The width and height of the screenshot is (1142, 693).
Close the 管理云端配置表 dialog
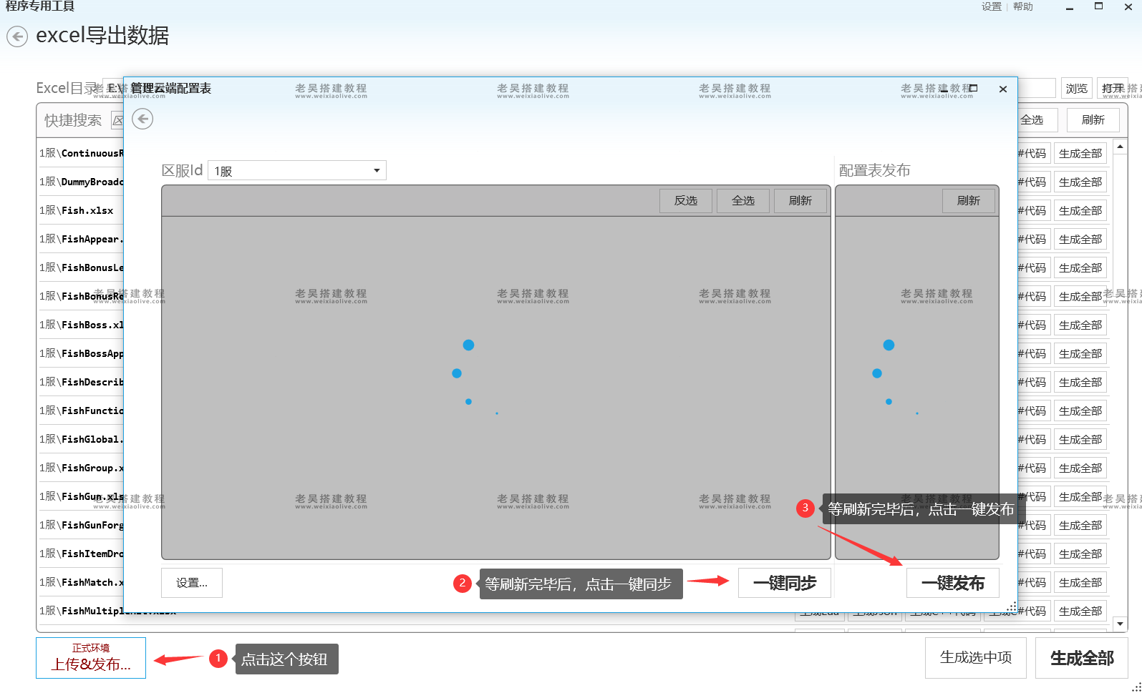coord(1002,89)
